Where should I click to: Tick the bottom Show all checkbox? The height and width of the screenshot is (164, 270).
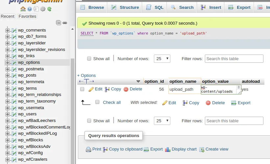click(89, 121)
